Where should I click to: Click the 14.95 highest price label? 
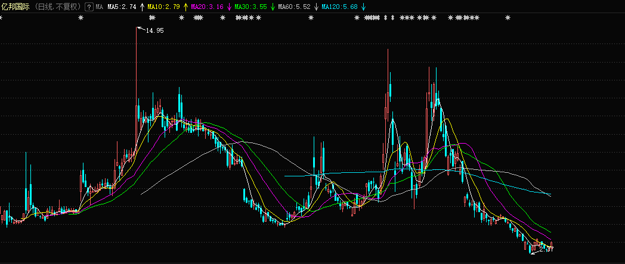click(154, 30)
